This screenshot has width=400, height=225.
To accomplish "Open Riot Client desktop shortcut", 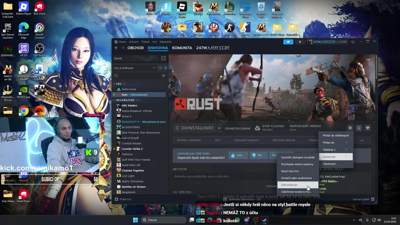I will click(39, 8).
